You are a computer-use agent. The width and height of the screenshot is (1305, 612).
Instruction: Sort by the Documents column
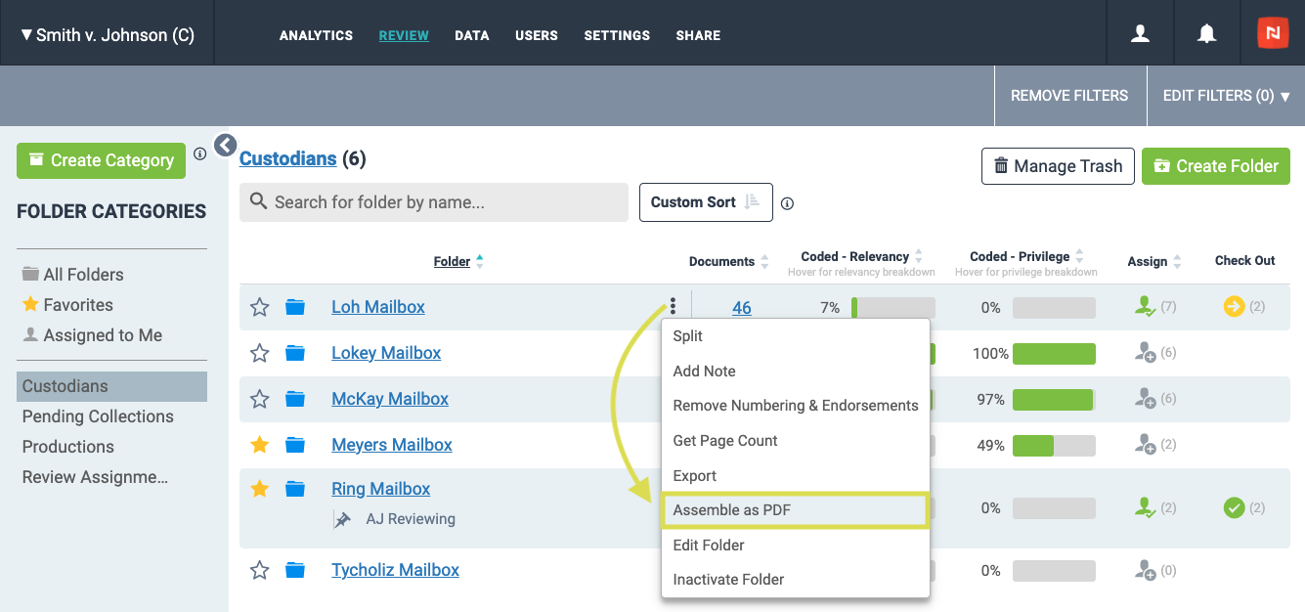pos(728,261)
